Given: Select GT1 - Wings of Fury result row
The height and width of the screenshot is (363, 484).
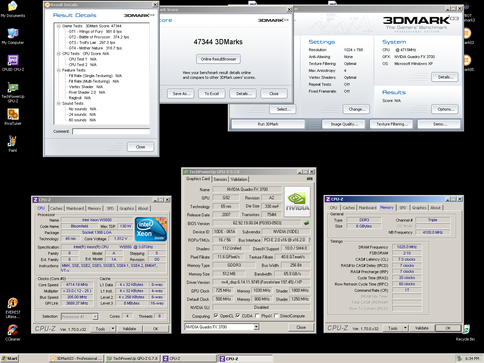Looking at the screenshot, I should pos(95,31).
